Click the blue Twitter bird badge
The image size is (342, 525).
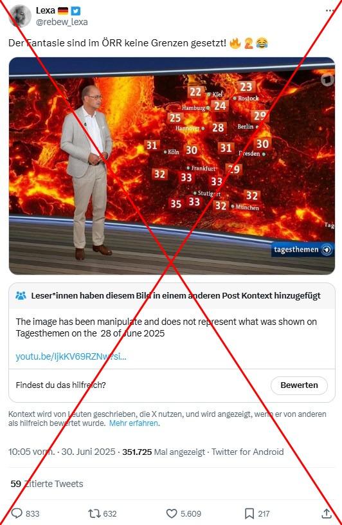click(76, 11)
